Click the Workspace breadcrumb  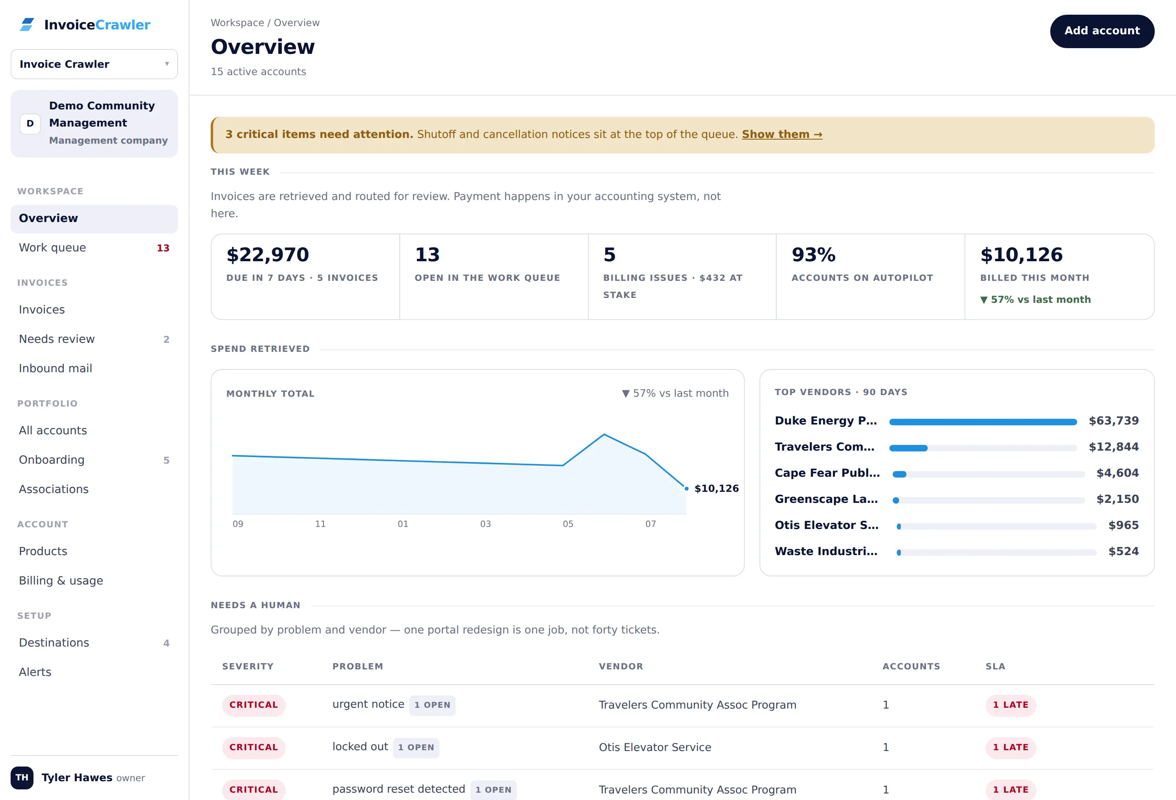237,23
